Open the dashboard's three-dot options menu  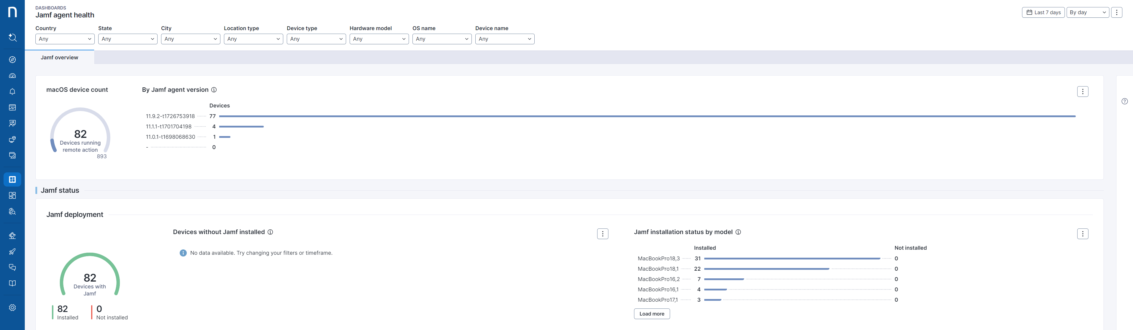[x=1116, y=12]
